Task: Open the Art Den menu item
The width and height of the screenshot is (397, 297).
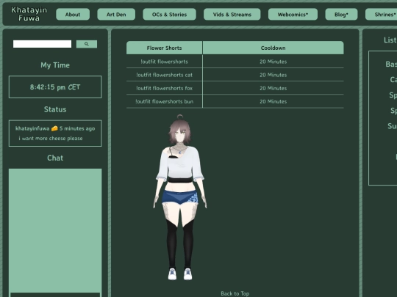Action: pos(116,15)
